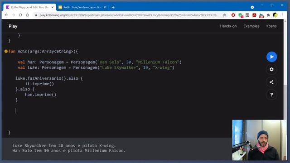
Task: Click the Play logo
Action: [13, 26]
